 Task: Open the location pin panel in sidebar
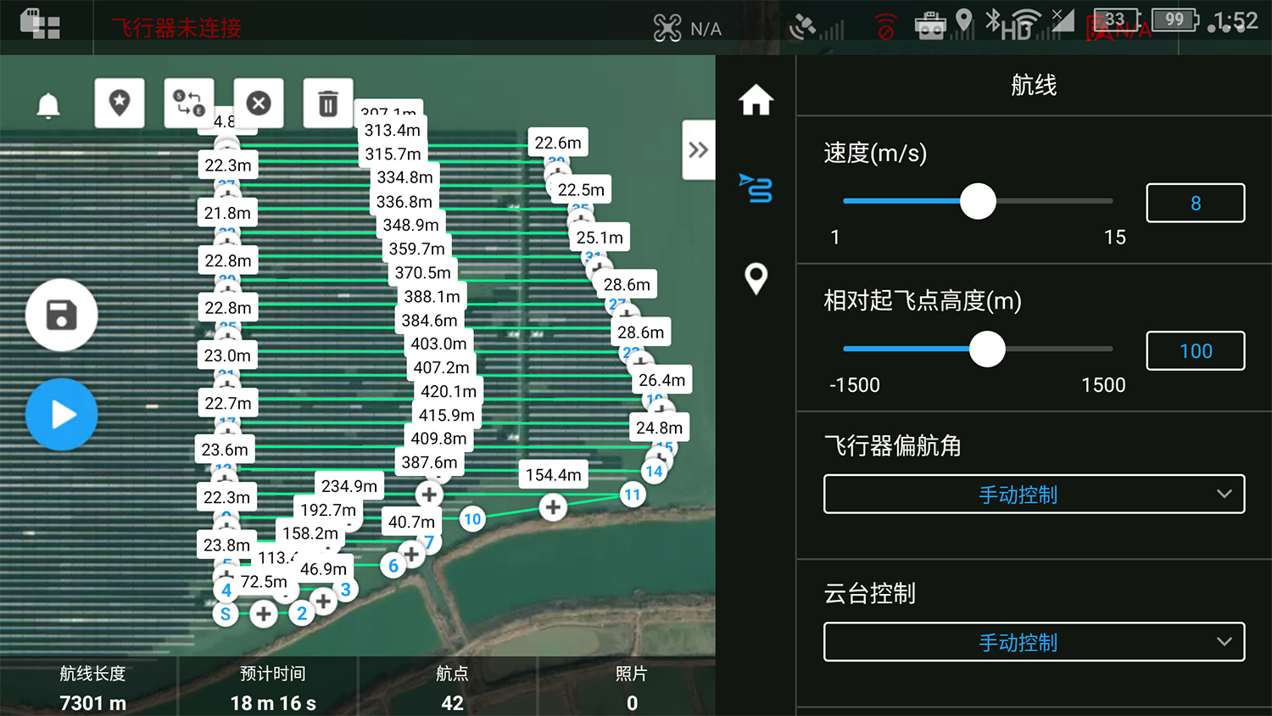tap(756, 278)
